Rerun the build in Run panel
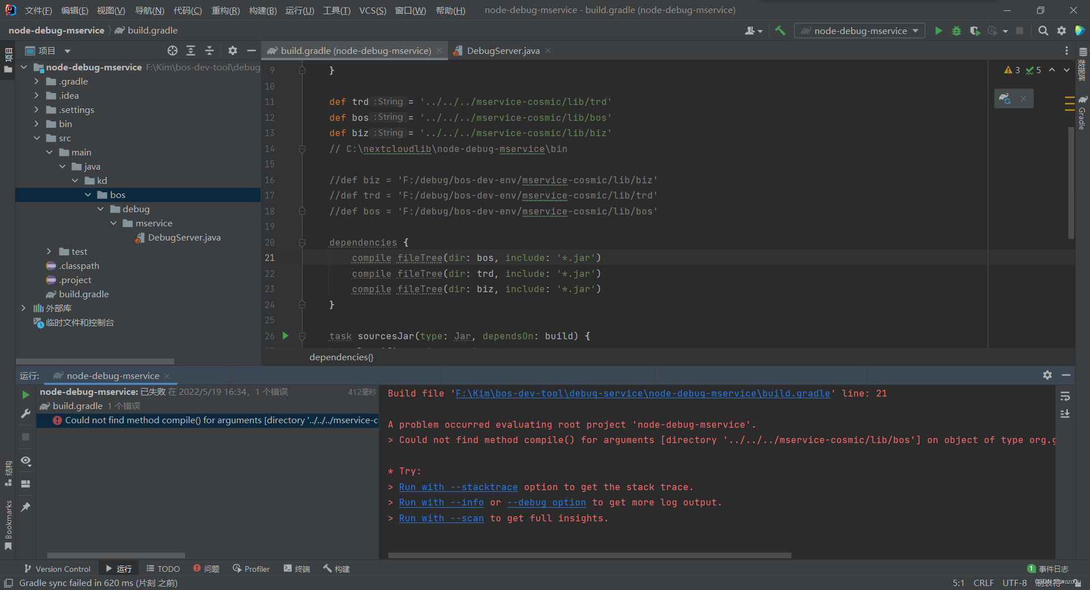Screen dimensions: 1090x590 (26, 395)
